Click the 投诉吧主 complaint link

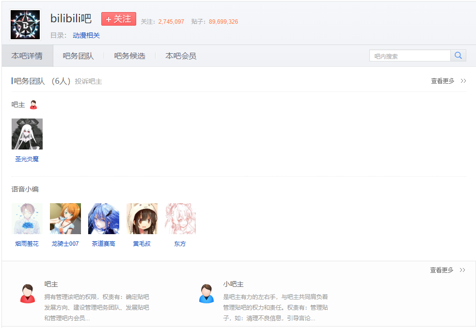click(x=88, y=81)
